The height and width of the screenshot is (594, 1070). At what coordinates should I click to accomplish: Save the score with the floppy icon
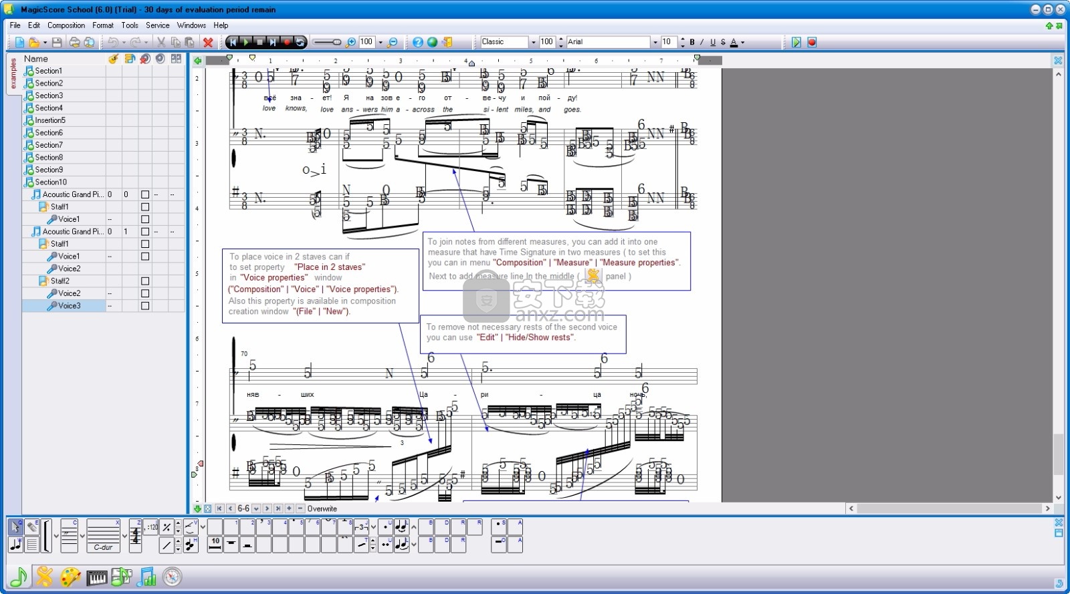click(x=57, y=42)
